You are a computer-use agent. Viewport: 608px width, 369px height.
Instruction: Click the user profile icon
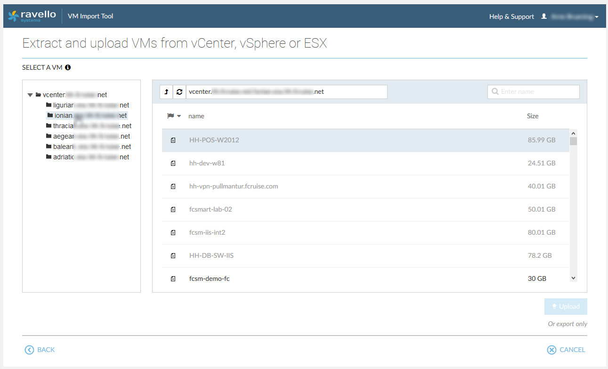click(544, 16)
